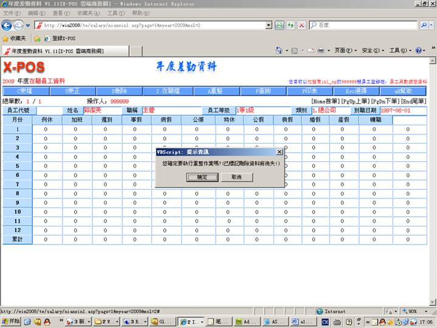The image size is (437, 328).
Task: Click the Refresh page icon
Action: coord(280,25)
